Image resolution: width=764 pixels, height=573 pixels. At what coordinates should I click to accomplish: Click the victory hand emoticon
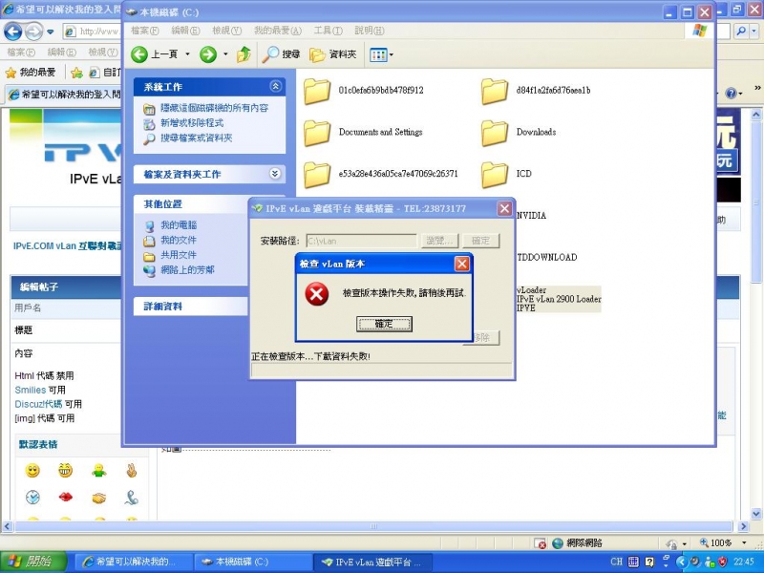pyautogui.click(x=132, y=471)
